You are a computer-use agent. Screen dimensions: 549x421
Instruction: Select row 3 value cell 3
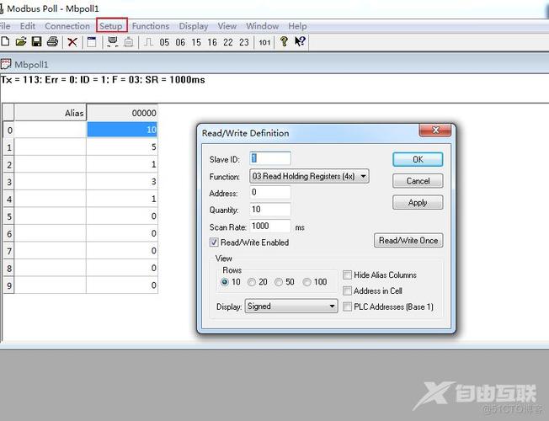(122, 181)
